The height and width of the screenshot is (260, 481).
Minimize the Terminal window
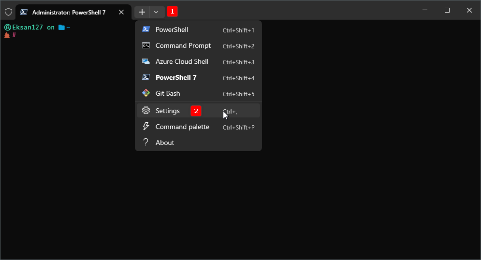(x=425, y=10)
